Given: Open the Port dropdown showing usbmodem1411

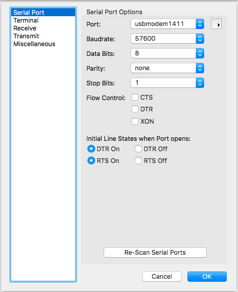Looking at the screenshot, I should 167,24.
